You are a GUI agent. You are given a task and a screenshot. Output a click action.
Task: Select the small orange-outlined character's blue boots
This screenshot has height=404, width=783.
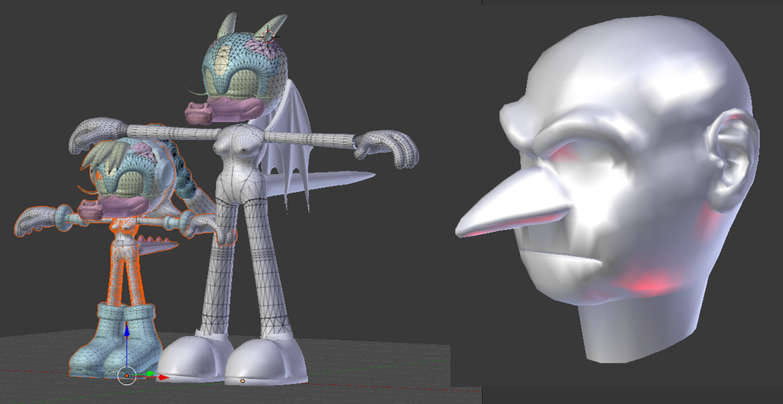click(x=116, y=339)
